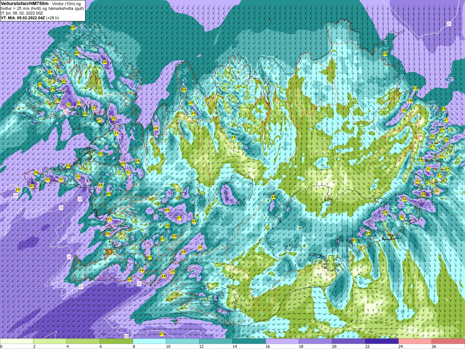465x349 pixels.
Task: Click the yellow 26 gust label just below the title box
Action: [73, 28]
